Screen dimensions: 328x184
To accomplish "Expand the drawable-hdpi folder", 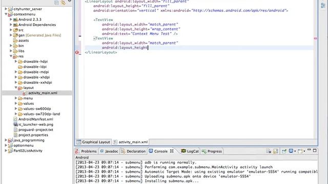I will click(16, 61).
